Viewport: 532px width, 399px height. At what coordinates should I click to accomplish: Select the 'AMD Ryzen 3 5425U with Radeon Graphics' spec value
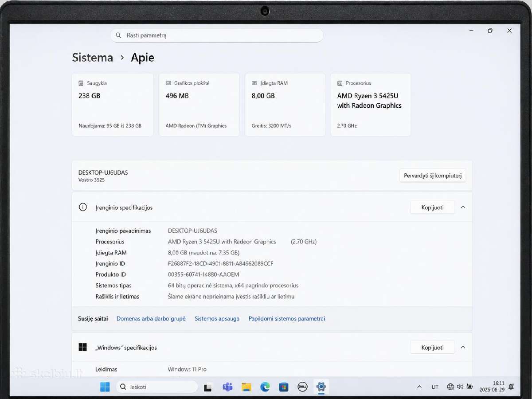tap(222, 242)
